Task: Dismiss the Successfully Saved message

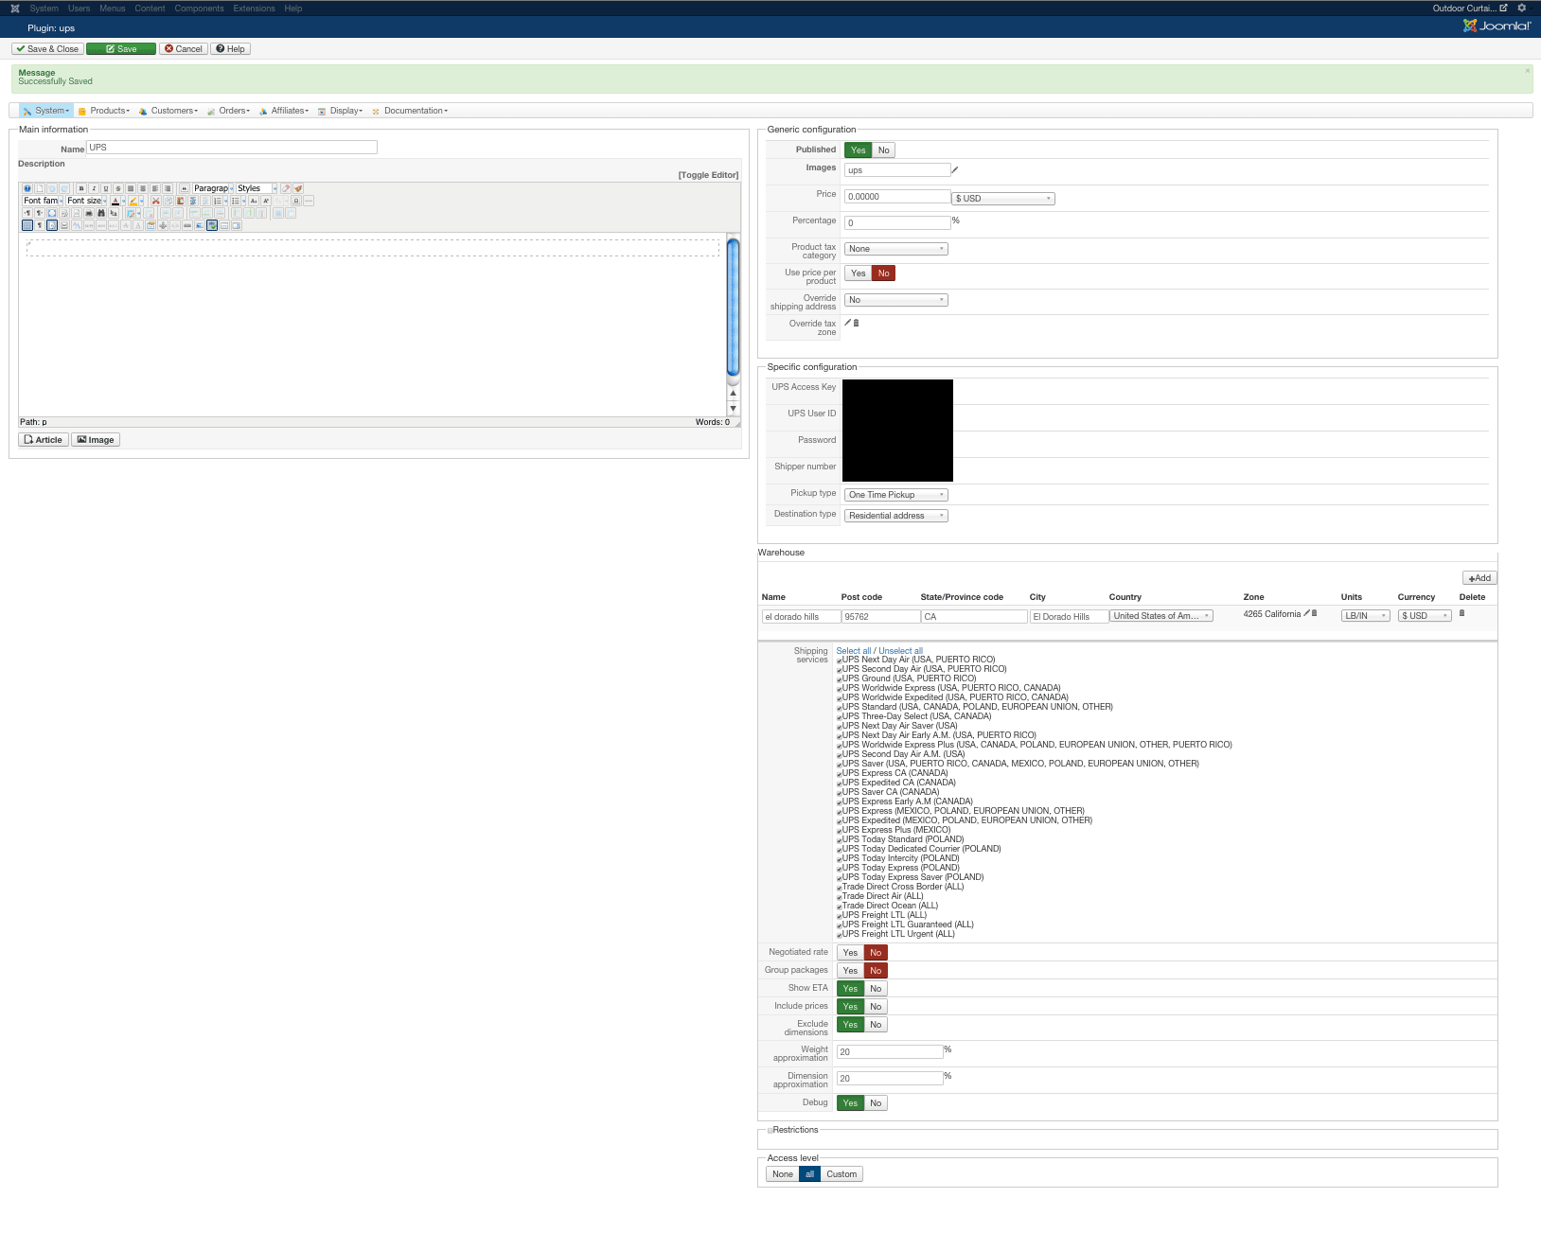Action: pyautogui.click(x=1527, y=71)
